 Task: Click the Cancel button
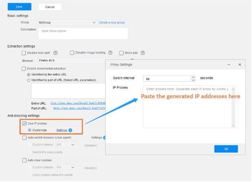pyautogui.click(x=50, y=7)
